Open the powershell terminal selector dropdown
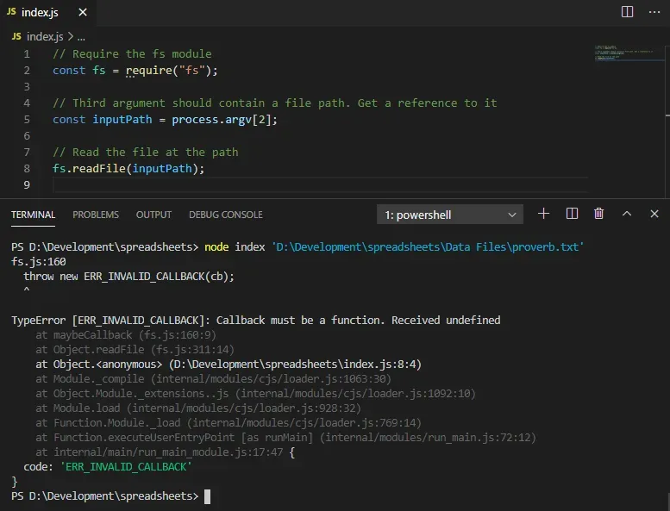Screen dimensions: 670x511 tap(451, 215)
